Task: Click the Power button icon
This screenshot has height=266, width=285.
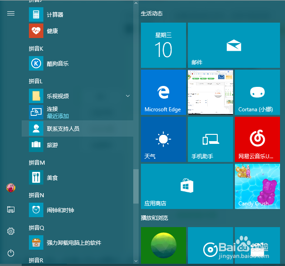Action: click(11, 253)
